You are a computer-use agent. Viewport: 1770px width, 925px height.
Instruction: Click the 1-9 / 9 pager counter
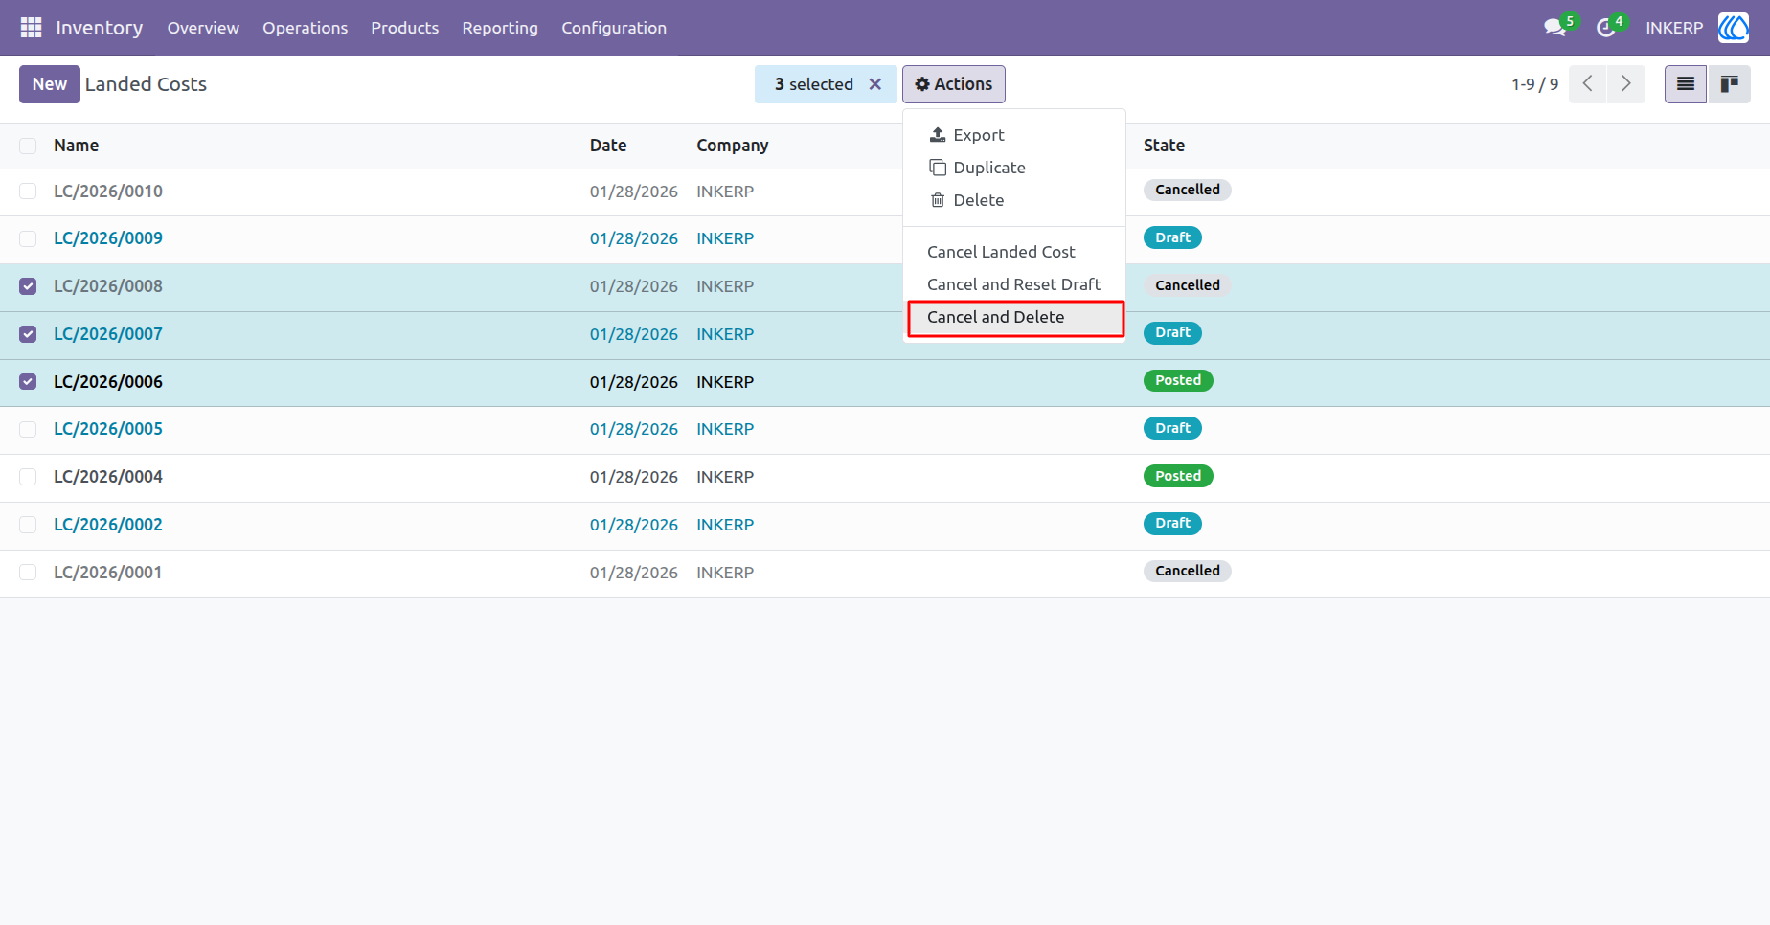[1534, 84]
